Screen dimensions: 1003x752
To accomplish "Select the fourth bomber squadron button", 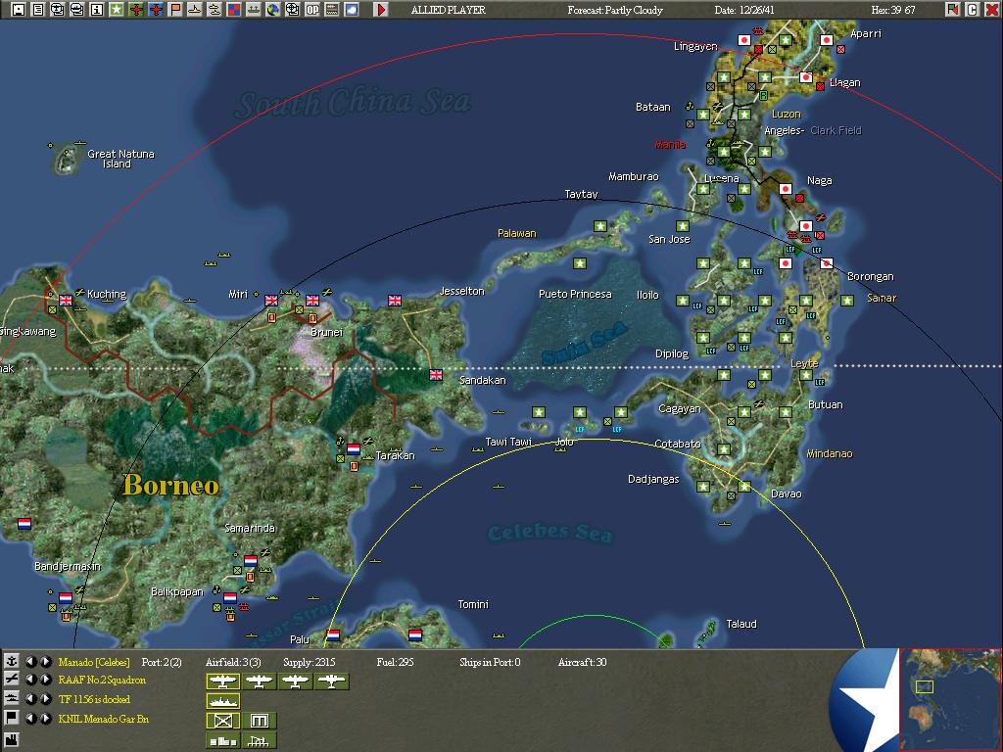I will tap(331, 681).
